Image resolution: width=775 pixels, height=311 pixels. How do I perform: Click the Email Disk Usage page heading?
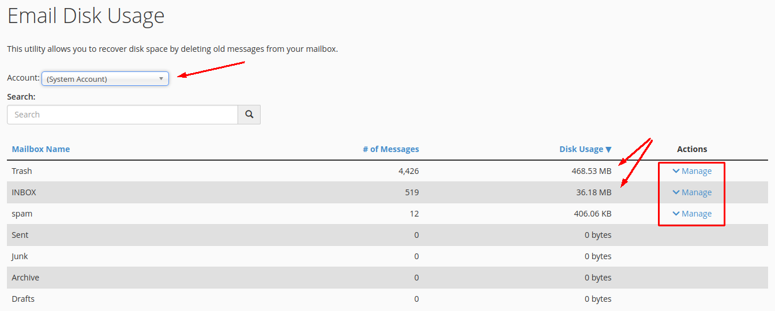(86, 16)
